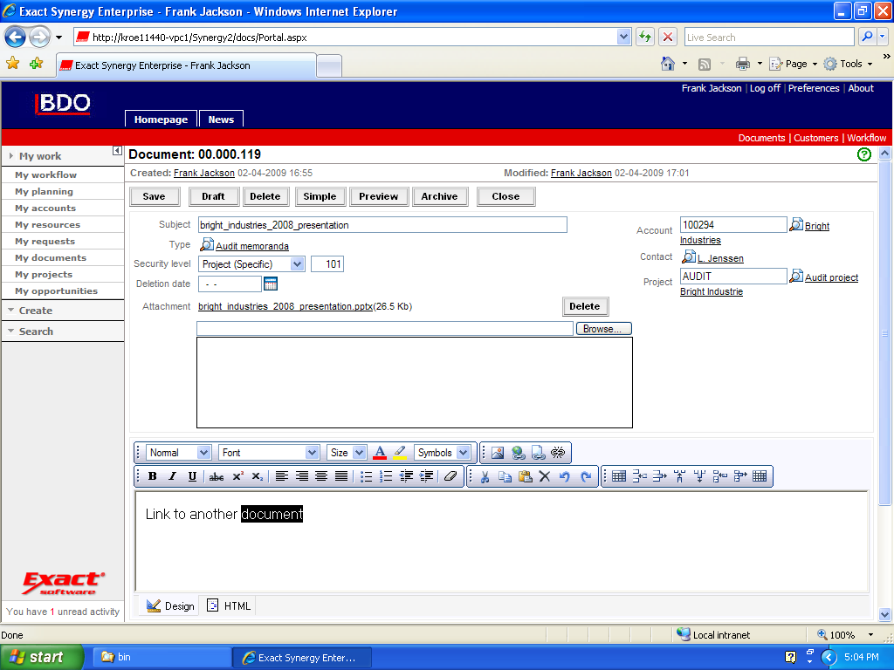Switch to the News tab

click(221, 119)
